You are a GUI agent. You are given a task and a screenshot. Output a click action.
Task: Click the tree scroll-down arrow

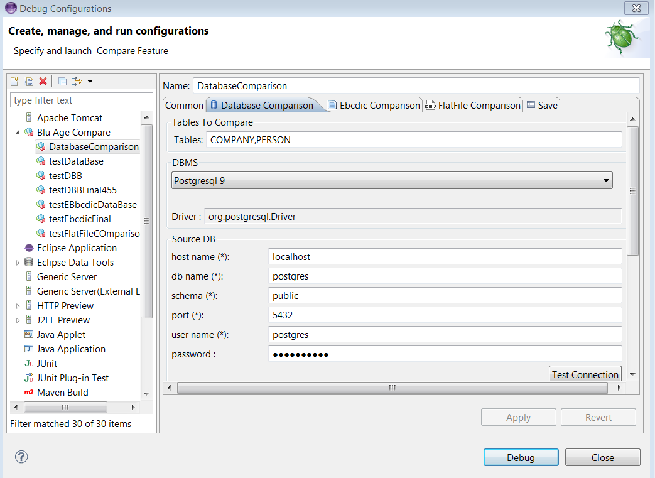click(146, 394)
